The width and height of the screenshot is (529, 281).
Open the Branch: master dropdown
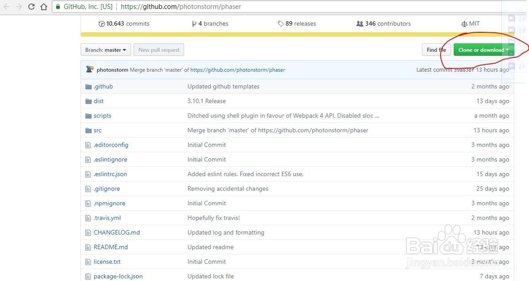point(106,50)
